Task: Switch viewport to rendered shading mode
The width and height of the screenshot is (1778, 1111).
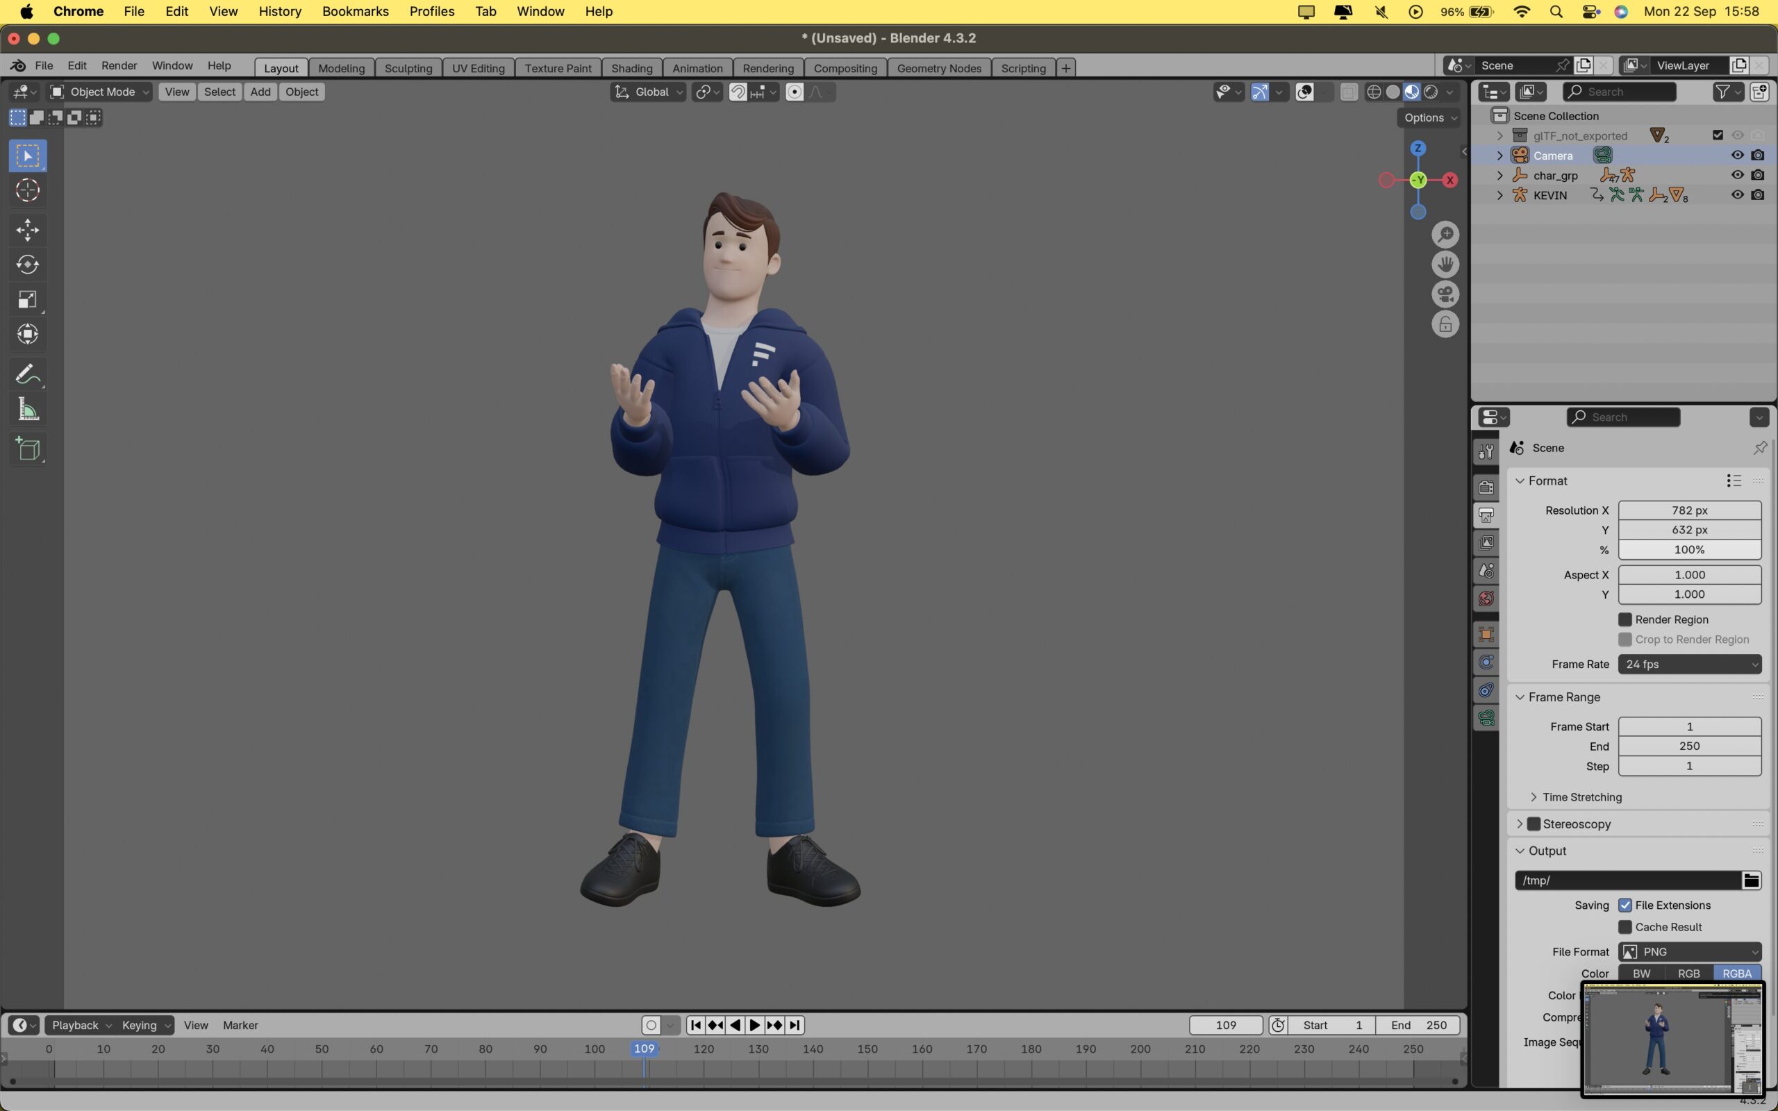Action: pos(1431,92)
